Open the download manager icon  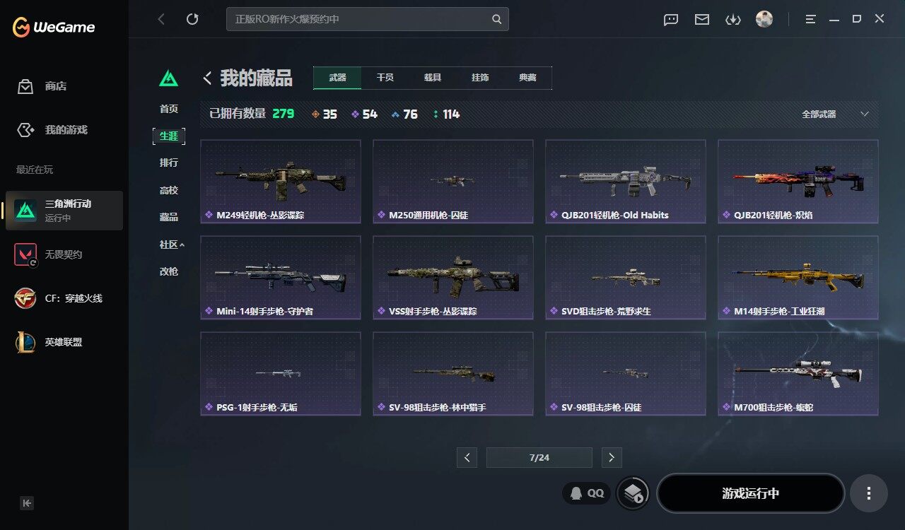click(733, 19)
